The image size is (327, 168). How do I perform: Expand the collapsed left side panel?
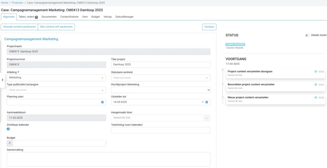(x=2, y=80)
